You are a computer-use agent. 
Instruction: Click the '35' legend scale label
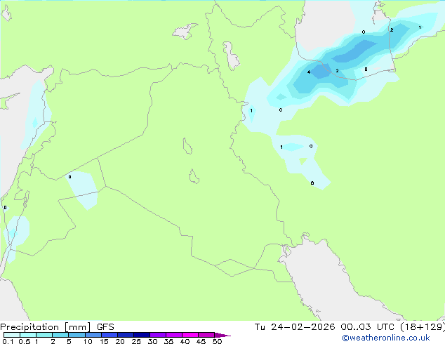click(x=168, y=341)
